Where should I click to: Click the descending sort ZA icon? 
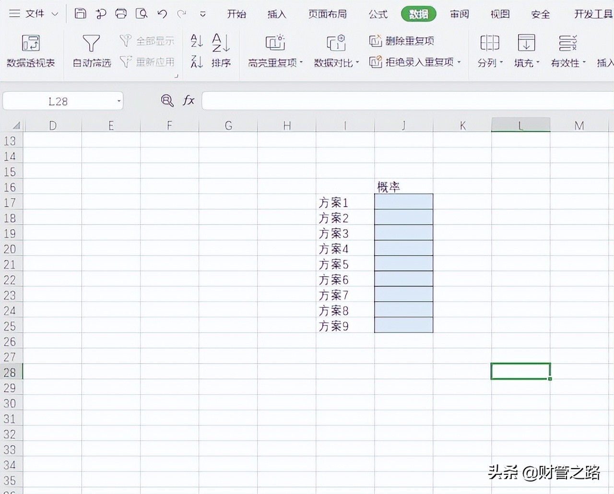pyautogui.click(x=196, y=62)
